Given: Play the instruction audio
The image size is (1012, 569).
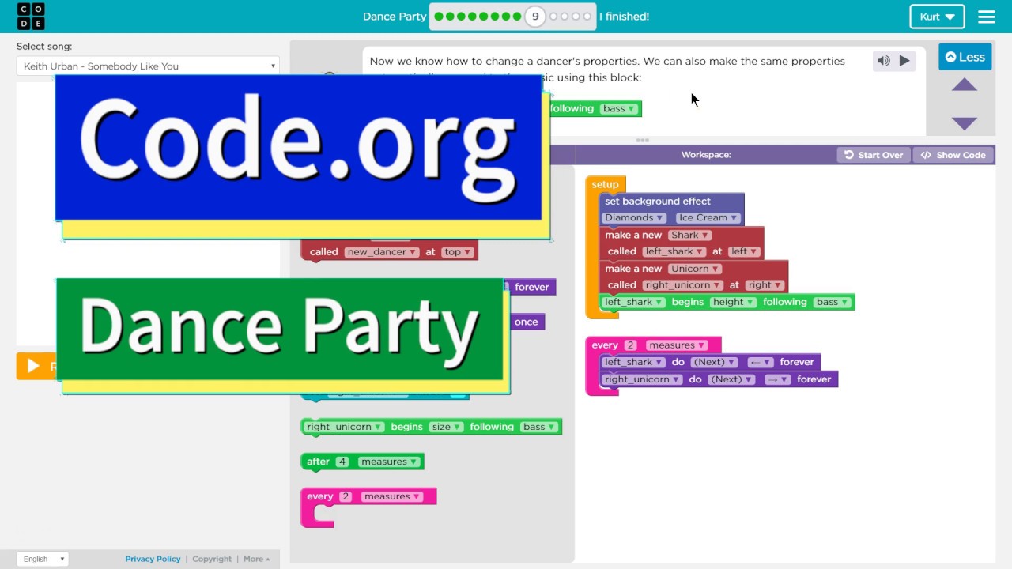Looking at the screenshot, I should click(x=904, y=61).
